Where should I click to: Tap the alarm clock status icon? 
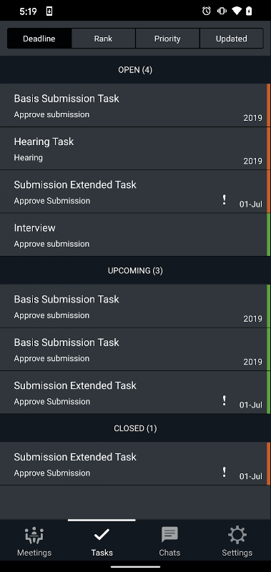[207, 11]
